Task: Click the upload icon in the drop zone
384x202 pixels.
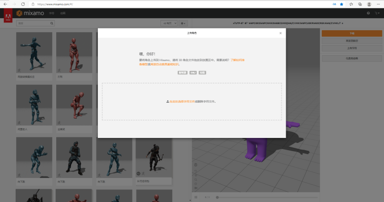Action: [x=168, y=102]
